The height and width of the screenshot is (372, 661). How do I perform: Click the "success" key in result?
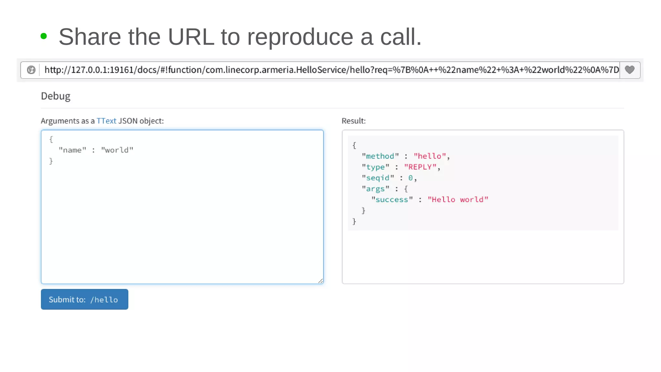click(392, 200)
